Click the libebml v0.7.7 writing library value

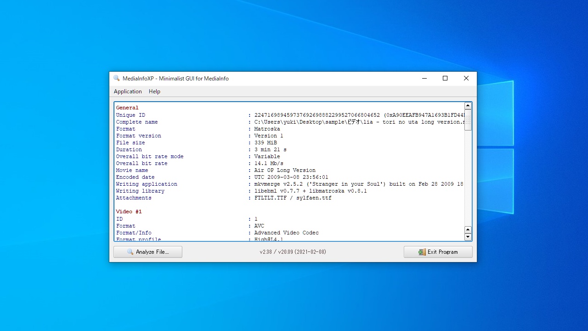coord(311,191)
